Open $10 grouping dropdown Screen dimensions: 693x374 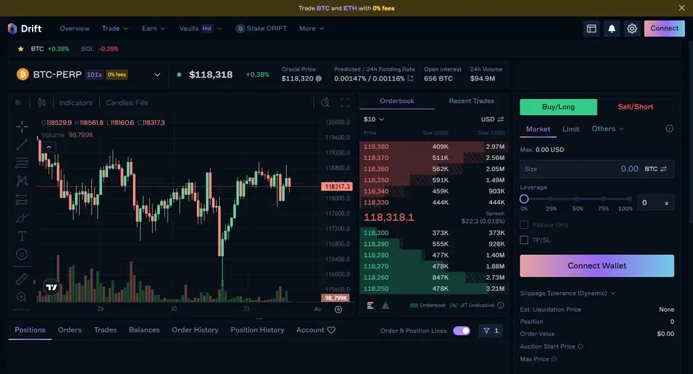tap(374, 119)
